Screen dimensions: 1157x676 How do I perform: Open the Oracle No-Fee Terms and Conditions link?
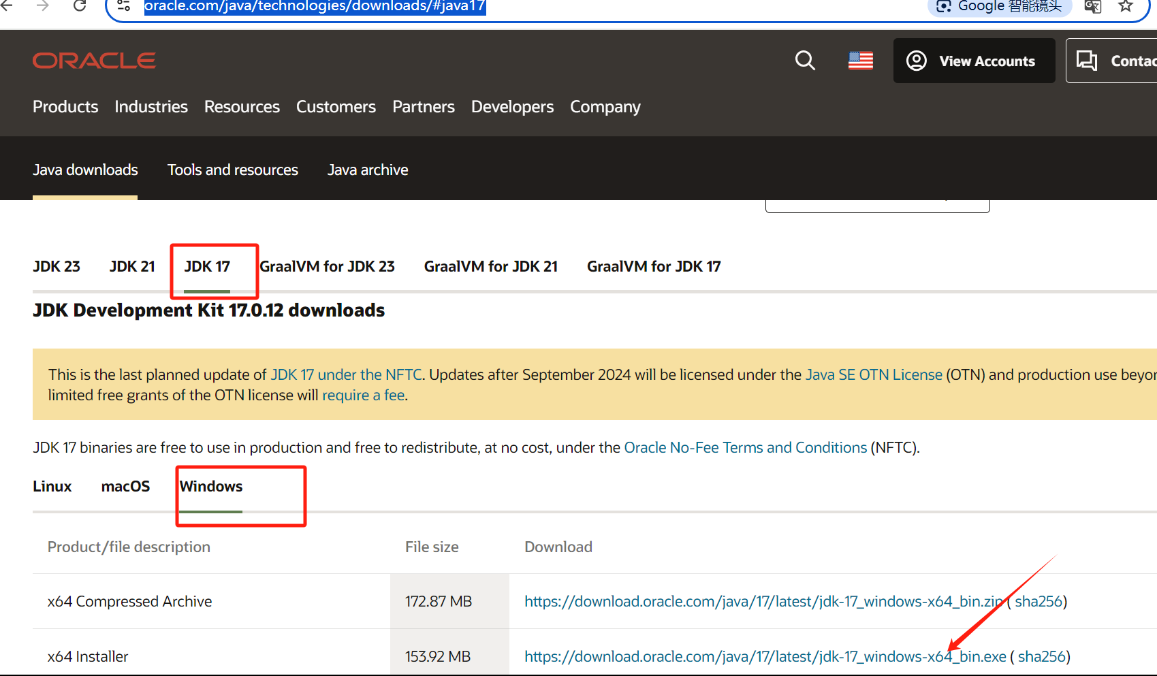point(745,447)
